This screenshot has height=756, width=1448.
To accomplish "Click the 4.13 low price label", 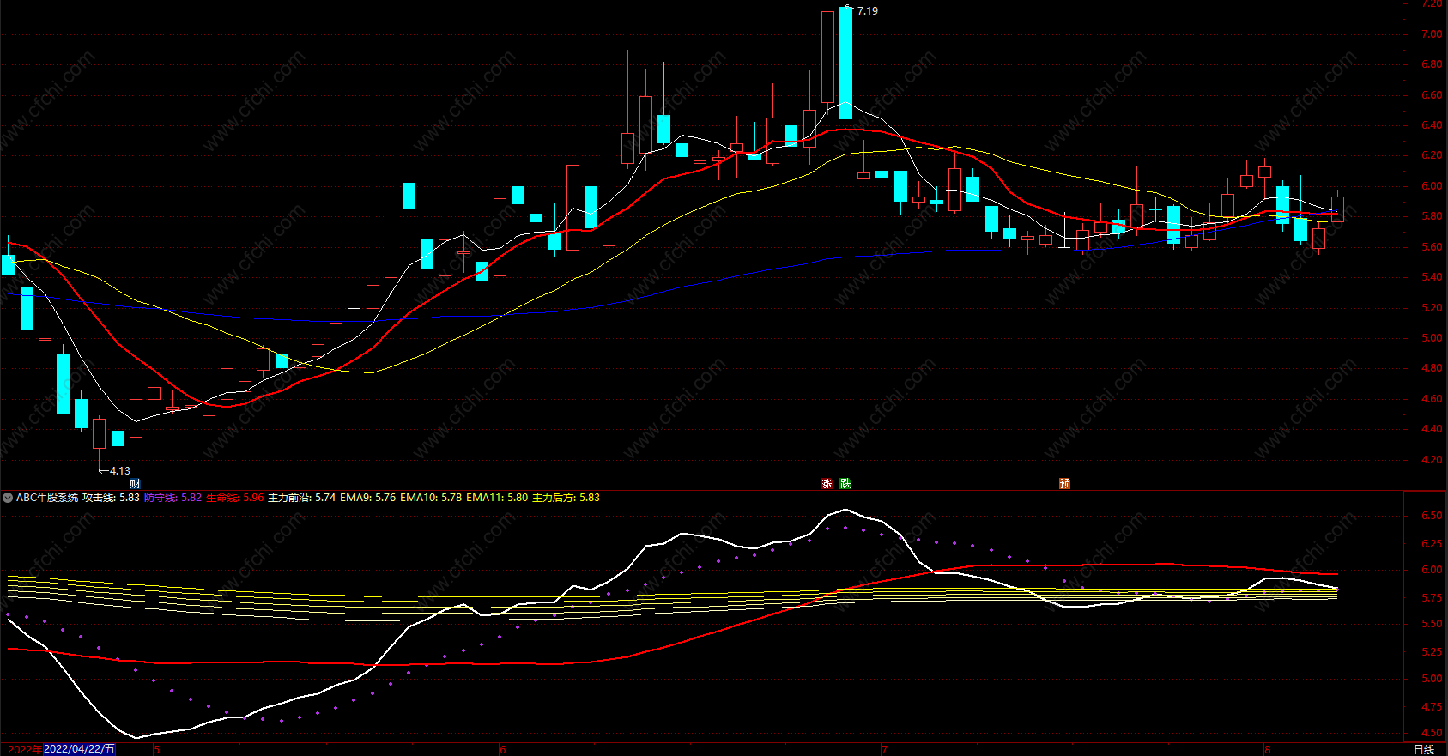I will pyautogui.click(x=120, y=471).
